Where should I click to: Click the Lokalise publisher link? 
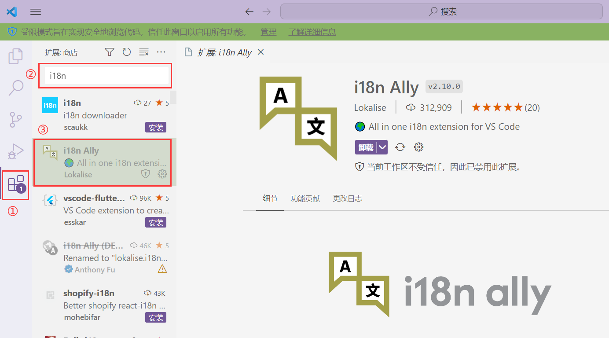pyautogui.click(x=370, y=107)
